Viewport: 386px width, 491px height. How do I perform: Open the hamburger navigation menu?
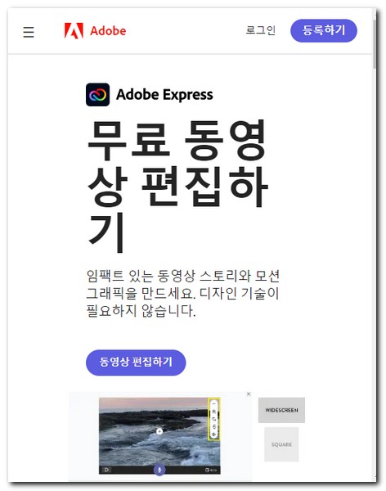(x=29, y=32)
